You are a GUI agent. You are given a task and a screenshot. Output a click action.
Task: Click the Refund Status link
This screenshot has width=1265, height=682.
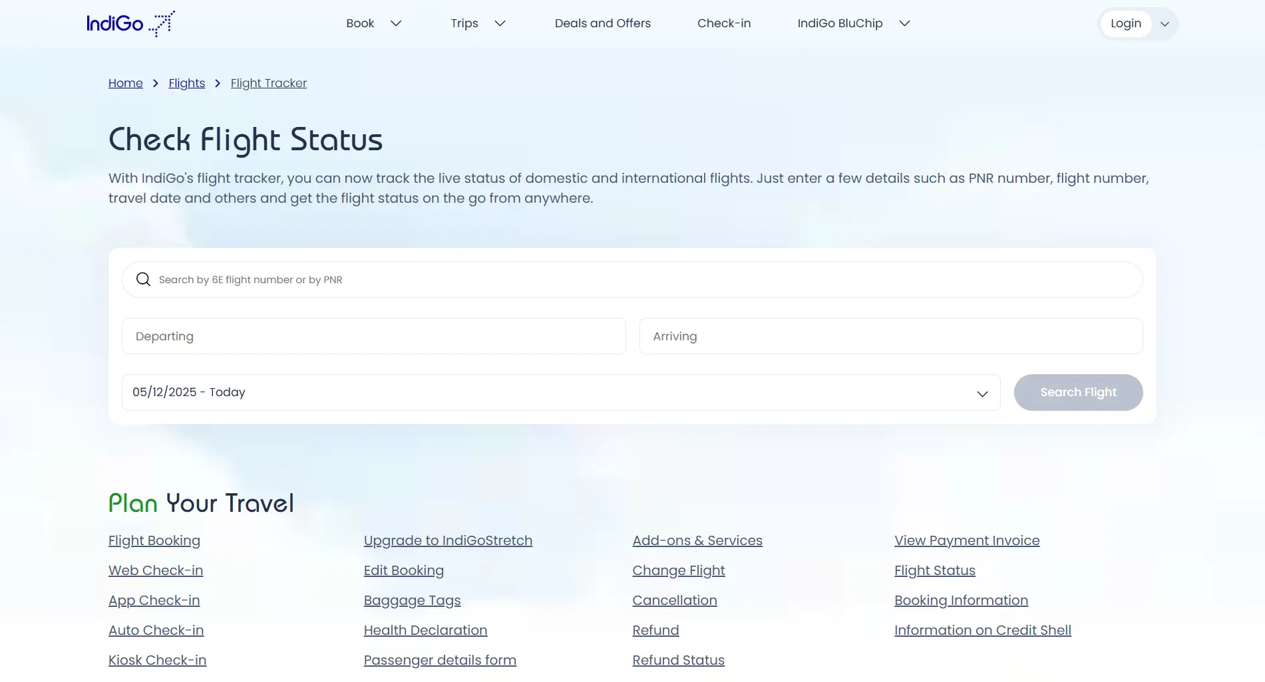click(x=678, y=660)
